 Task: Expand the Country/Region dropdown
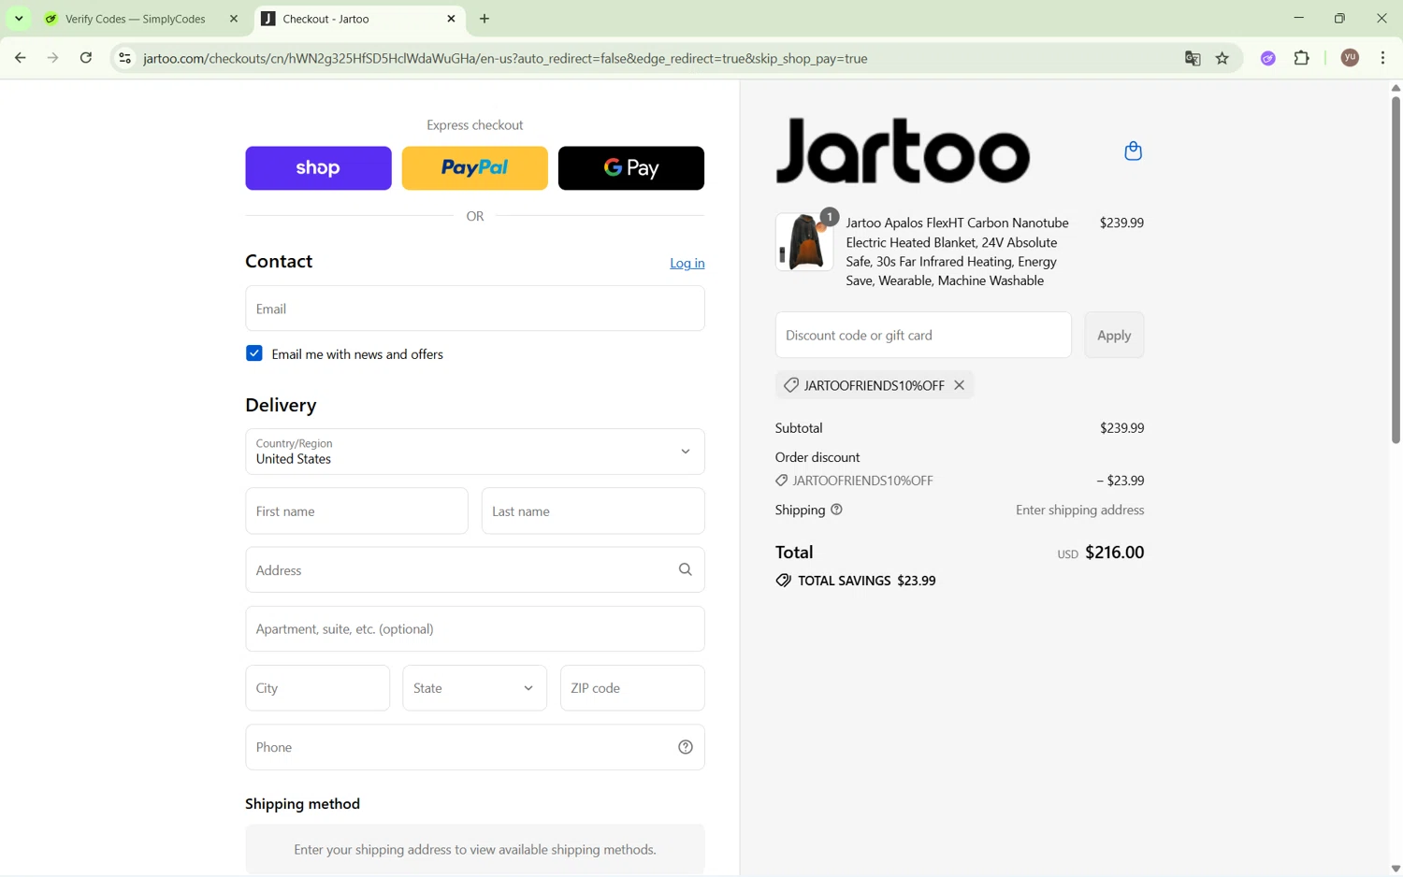coord(475,452)
